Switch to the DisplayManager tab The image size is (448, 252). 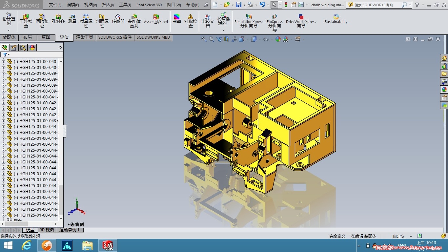[32, 48]
